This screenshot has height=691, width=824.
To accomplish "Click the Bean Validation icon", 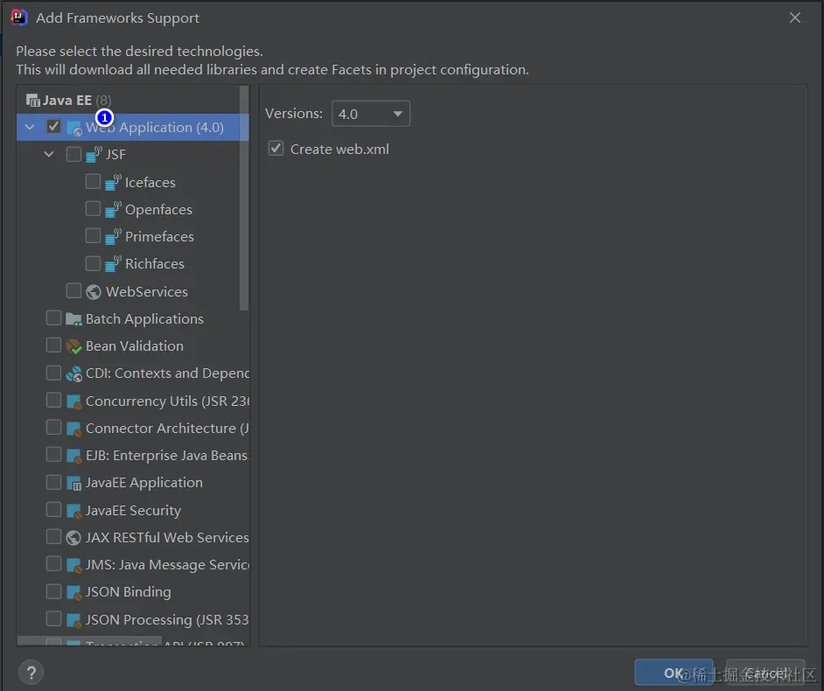I will click(73, 346).
